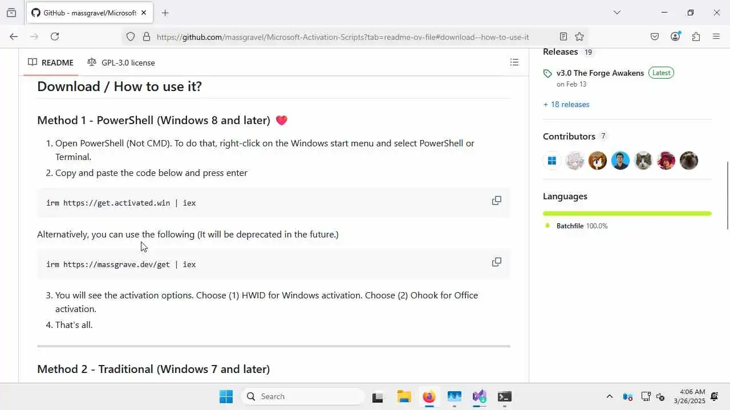Copy the massgrave.dev/get command
This screenshot has height=410, width=730.
tap(497, 262)
